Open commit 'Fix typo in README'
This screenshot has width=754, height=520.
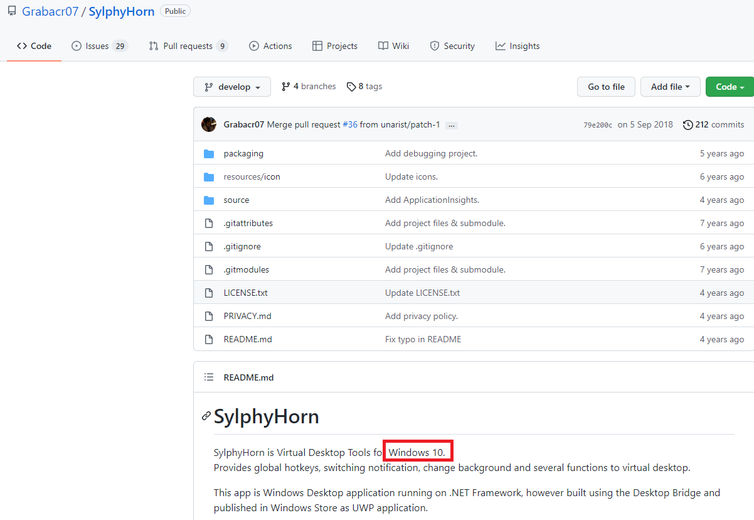(423, 339)
